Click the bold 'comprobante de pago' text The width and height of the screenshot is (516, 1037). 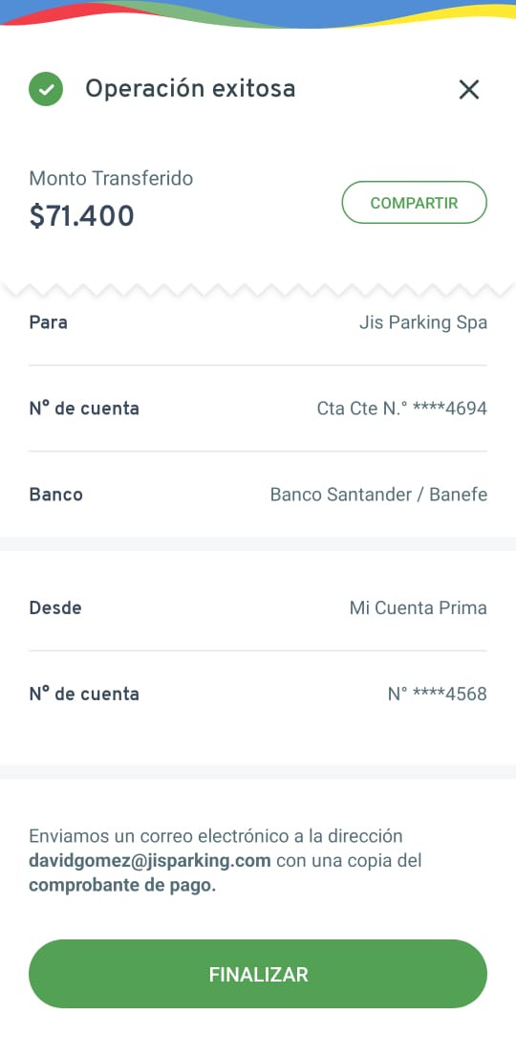tap(122, 886)
